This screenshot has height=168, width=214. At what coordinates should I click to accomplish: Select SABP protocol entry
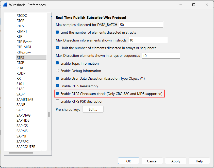tap(21, 94)
